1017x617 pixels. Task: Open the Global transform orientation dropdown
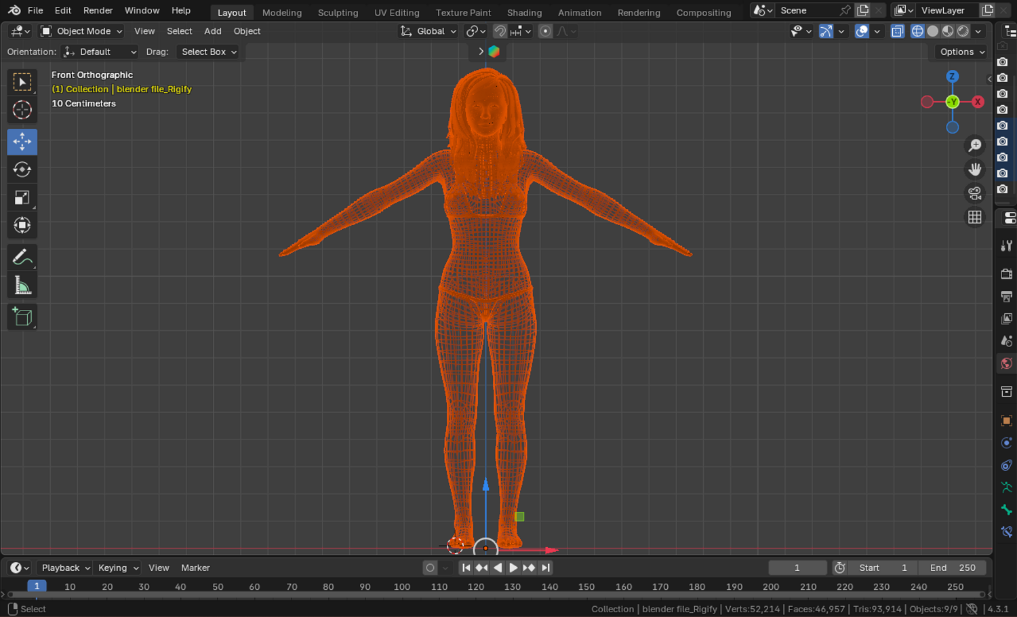[428, 31]
